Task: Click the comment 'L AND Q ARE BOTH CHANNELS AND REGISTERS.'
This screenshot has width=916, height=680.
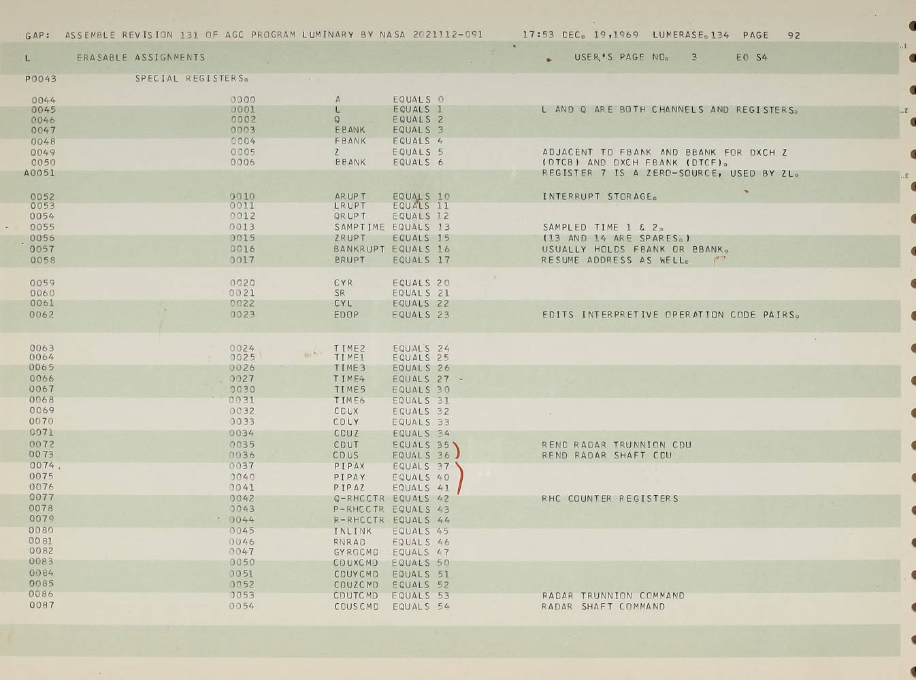Action: pyautogui.click(x=670, y=109)
